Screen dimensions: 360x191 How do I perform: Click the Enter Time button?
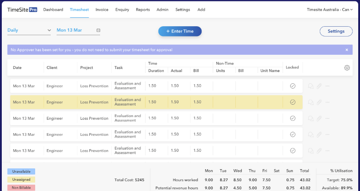pos(180,31)
